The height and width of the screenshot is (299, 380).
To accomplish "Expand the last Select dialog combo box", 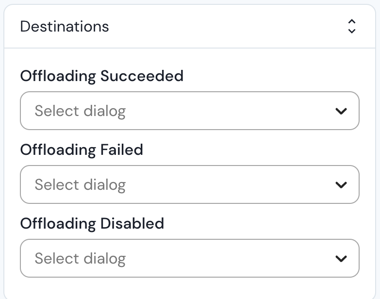I will [x=189, y=258].
